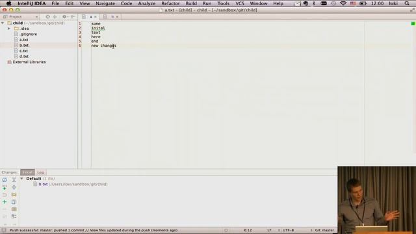
Task: Open the Tools menu
Action: 224,3
